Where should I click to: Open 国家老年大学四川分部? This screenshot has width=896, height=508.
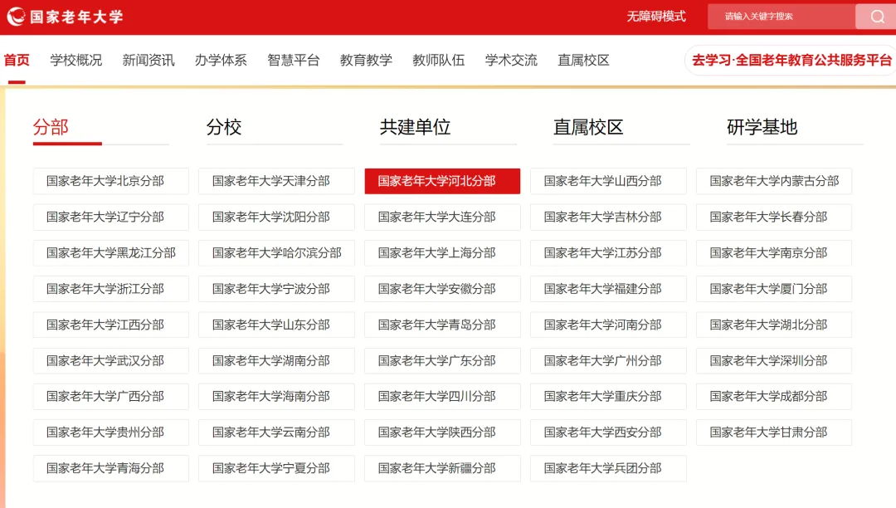pyautogui.click(x=442, y=397)
